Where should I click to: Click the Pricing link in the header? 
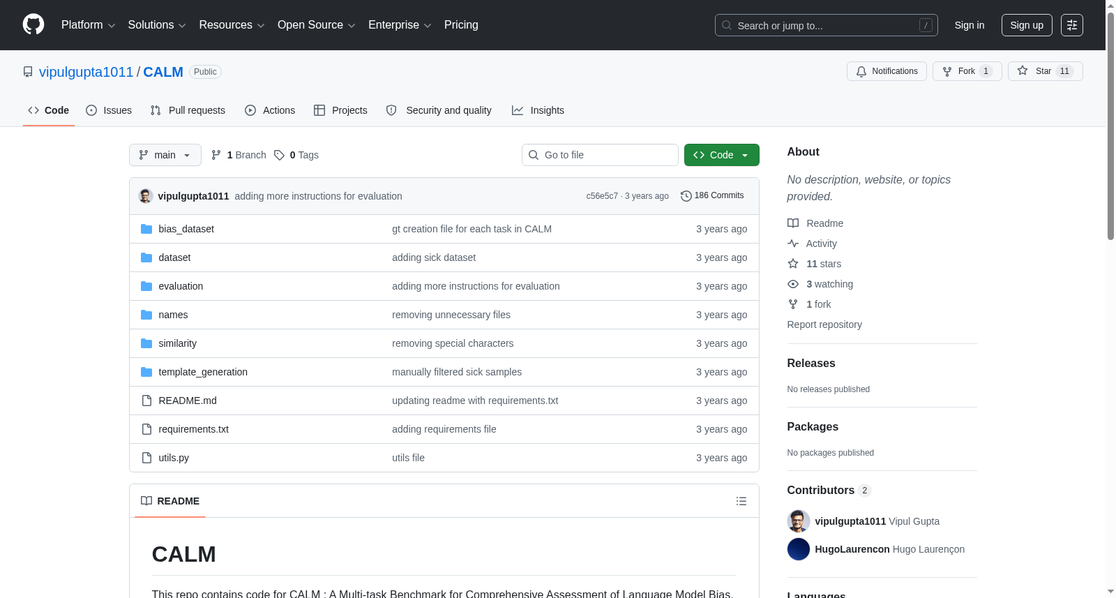pyautogui.click(x=461, y=25)
